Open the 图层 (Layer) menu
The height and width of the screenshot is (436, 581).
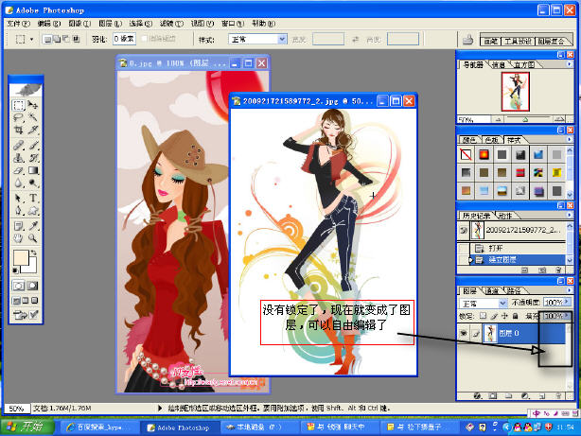111,24
